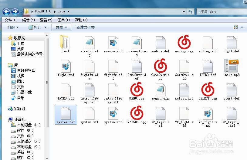The image size is (247, 160).
Task: Refresh the data folder view
Action: pyautogui.click(x=191, y=11)
